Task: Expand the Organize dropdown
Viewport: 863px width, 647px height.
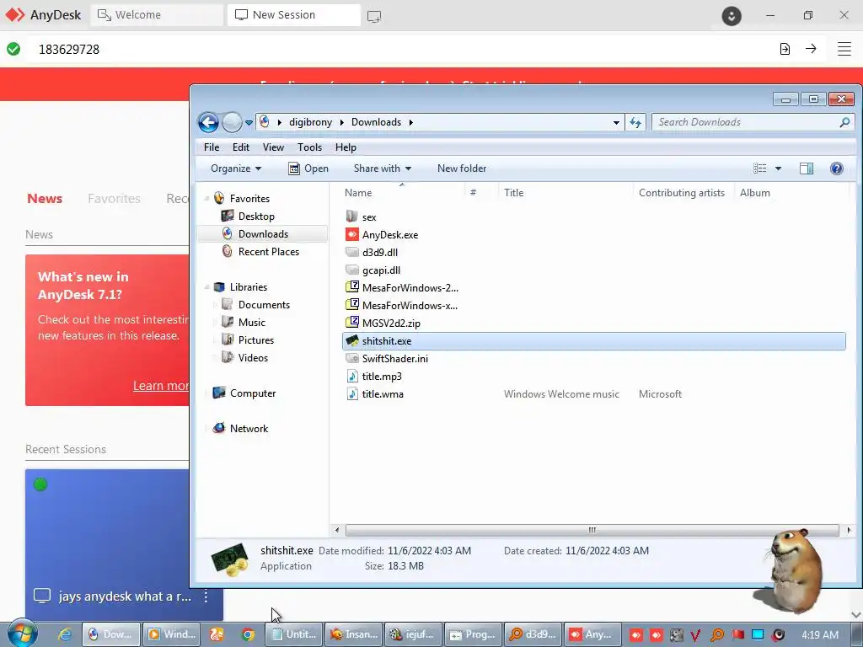Action: (x=236, y=168)
